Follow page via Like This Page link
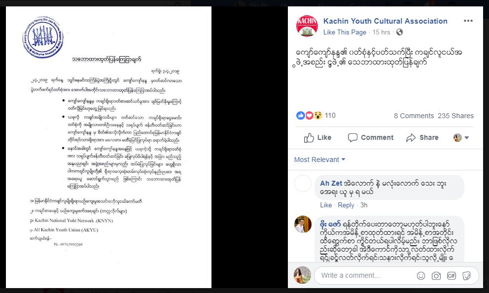The image size is (489, 293). coord(345,32)
